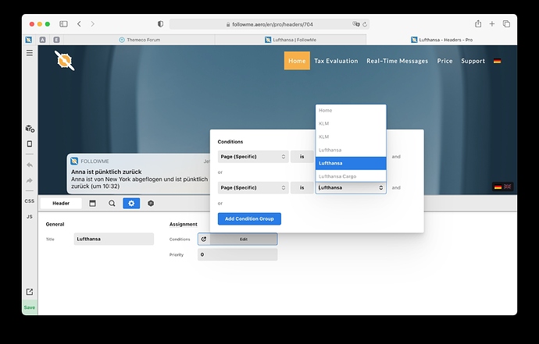This screenshot has width=539, height=344.
Task: Click UK flag in language switcher
Action: [508, 186]
